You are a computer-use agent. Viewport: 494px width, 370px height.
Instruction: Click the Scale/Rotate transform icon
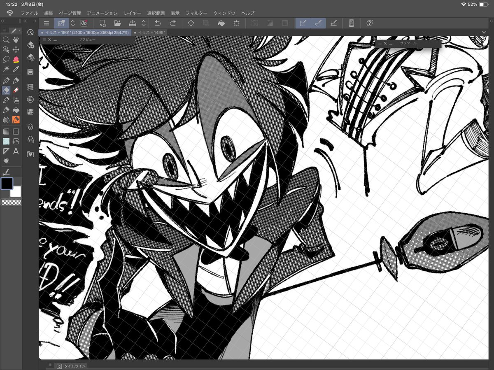(236, 23)
